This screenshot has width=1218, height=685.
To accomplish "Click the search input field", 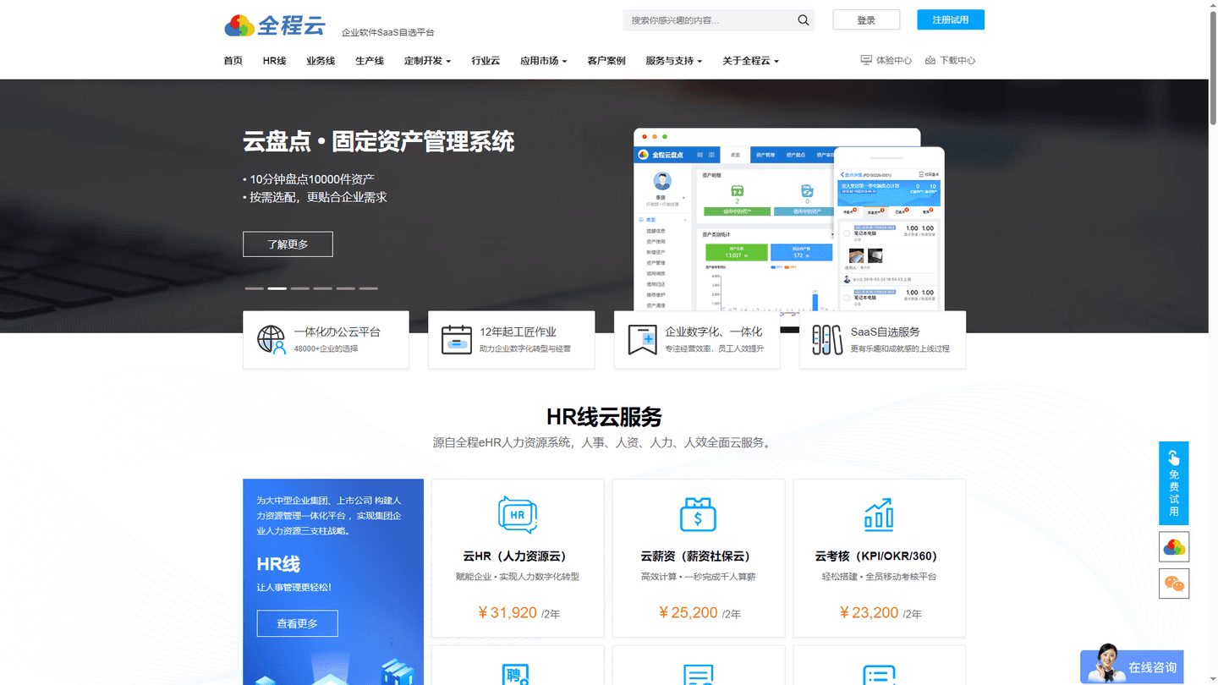I will coord(709,20).
